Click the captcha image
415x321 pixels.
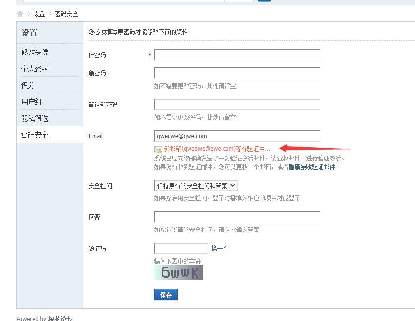coord(178,272)
